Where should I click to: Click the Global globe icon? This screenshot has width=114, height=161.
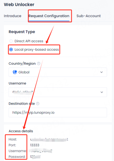15,72
